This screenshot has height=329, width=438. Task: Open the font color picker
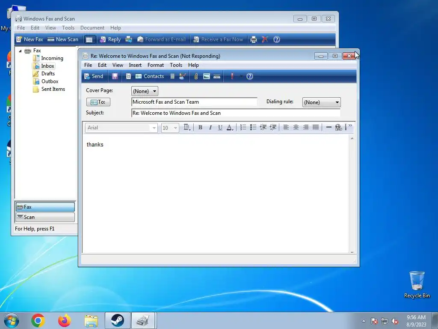pos(230,128)
